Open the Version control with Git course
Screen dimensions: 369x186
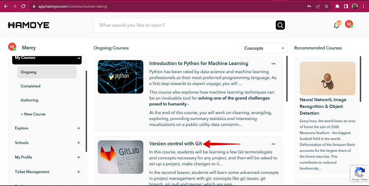[x=175, y=143]
